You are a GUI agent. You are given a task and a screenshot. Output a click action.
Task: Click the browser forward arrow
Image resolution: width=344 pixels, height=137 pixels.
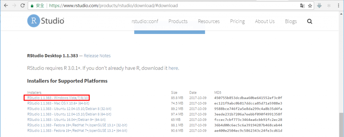(x=14, y=6)
